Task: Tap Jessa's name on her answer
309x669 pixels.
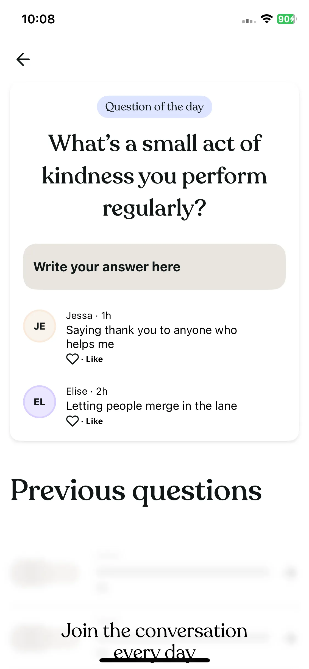Action: (x=79, y=316)
